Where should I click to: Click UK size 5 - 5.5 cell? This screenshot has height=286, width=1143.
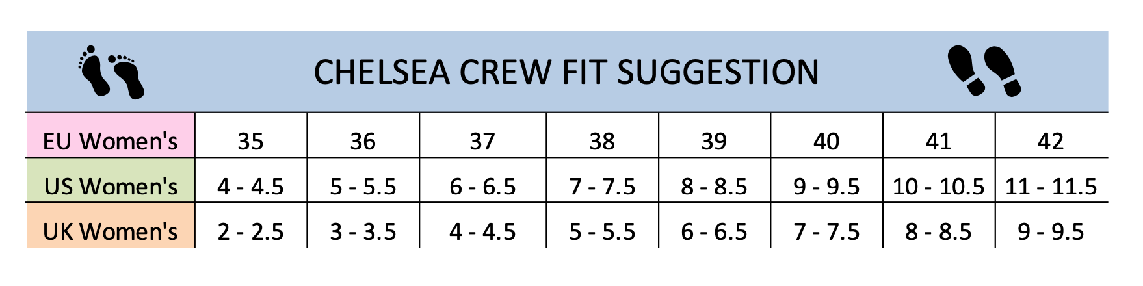[602, 232]
